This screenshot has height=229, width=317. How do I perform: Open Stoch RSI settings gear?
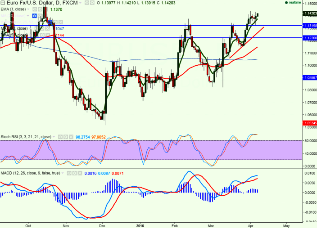click(66, 137)
